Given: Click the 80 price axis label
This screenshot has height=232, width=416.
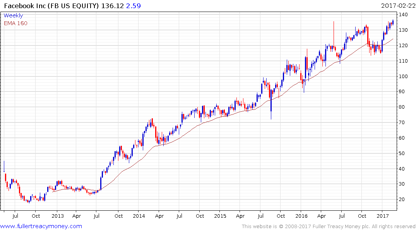Looking at the screenshot, I should pos(402,107).
